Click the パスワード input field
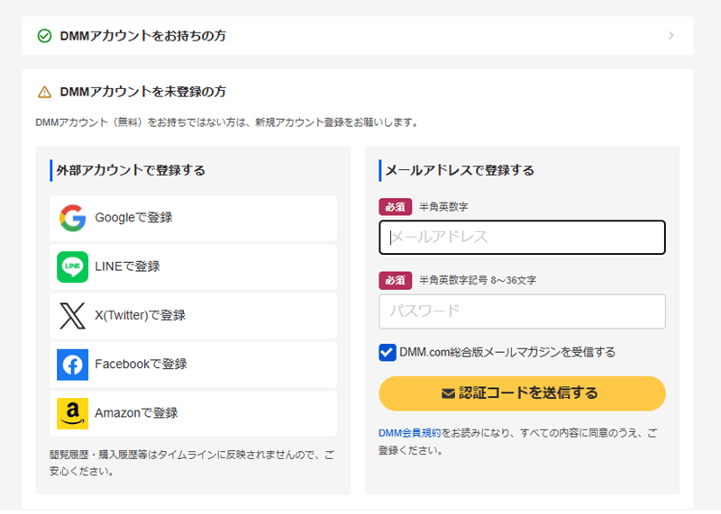Screen dimensions: 721x514 [522, 311]
